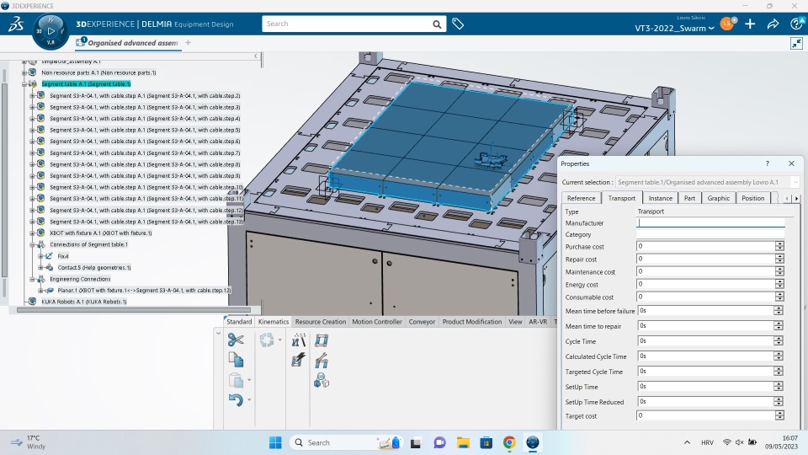Screen dimensions: 808x455
Task: Click the top bar Help icon
Action: coord(796,24)
